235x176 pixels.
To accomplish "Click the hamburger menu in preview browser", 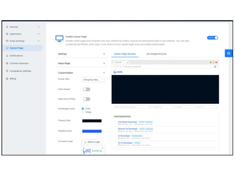I will pyautogui.click(x=215, y=67).
